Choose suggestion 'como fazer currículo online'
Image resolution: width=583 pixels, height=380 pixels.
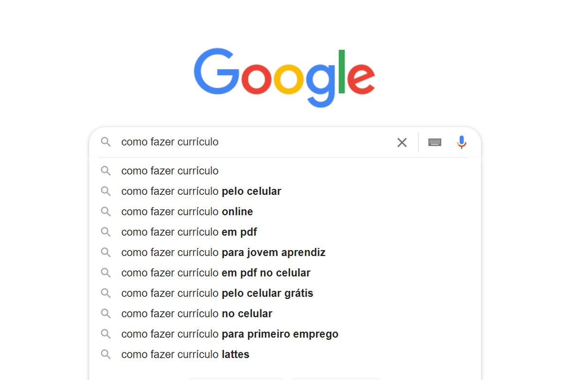tap(187, 212)
